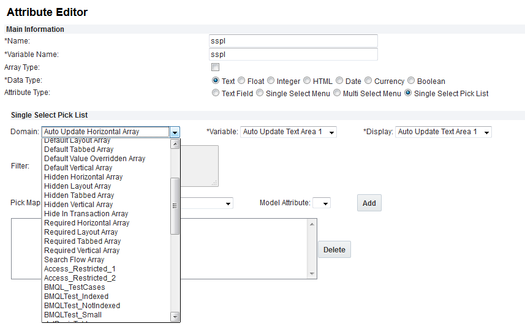Choose Single Select Pick List attribute type
Viewport: 525px width, 329px height.
408,93
